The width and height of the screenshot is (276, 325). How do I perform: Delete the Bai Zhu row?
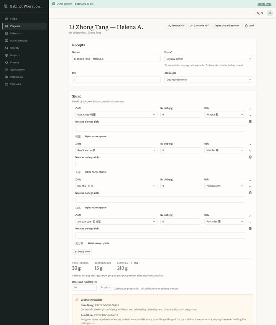click(x=250, y=193)
